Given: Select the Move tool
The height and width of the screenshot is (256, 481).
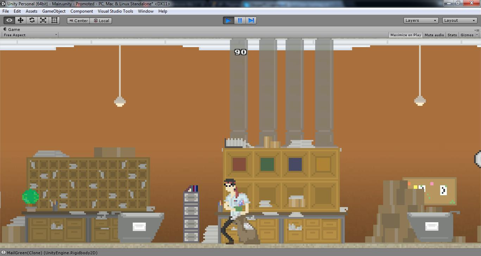Looking at the screenshot, I should [x=20, y=20].
